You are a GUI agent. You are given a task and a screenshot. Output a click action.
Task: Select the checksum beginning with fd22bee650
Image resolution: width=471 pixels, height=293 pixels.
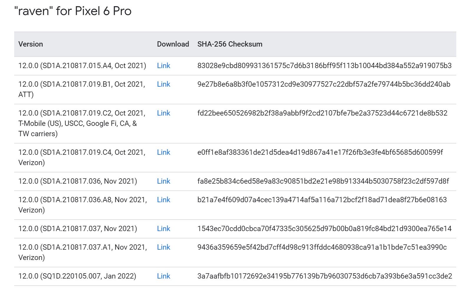click(x=322, y=113)
